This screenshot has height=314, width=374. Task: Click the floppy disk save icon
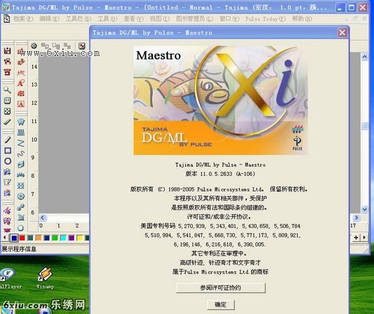[x=7, y=51]
